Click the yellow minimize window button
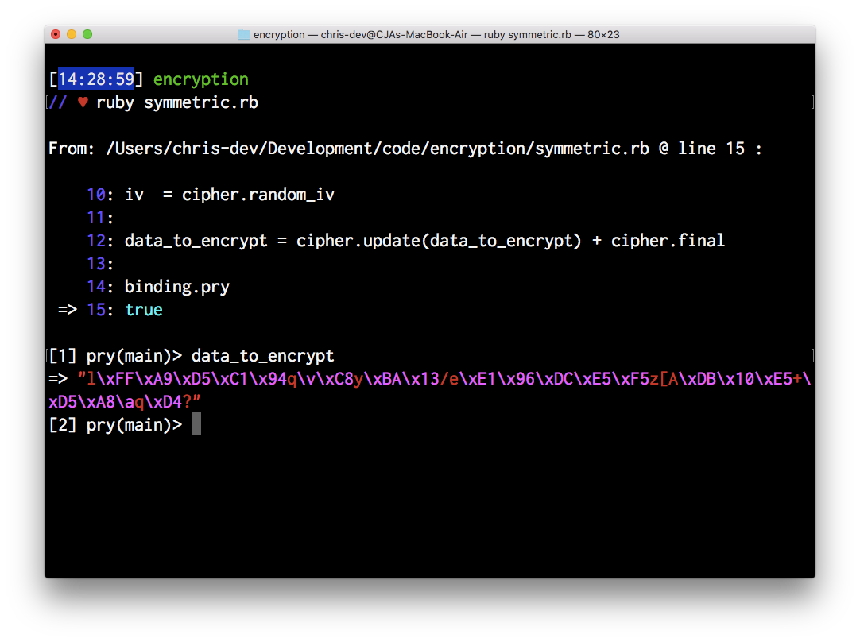The image size is (860, 642). click(72, 34)
